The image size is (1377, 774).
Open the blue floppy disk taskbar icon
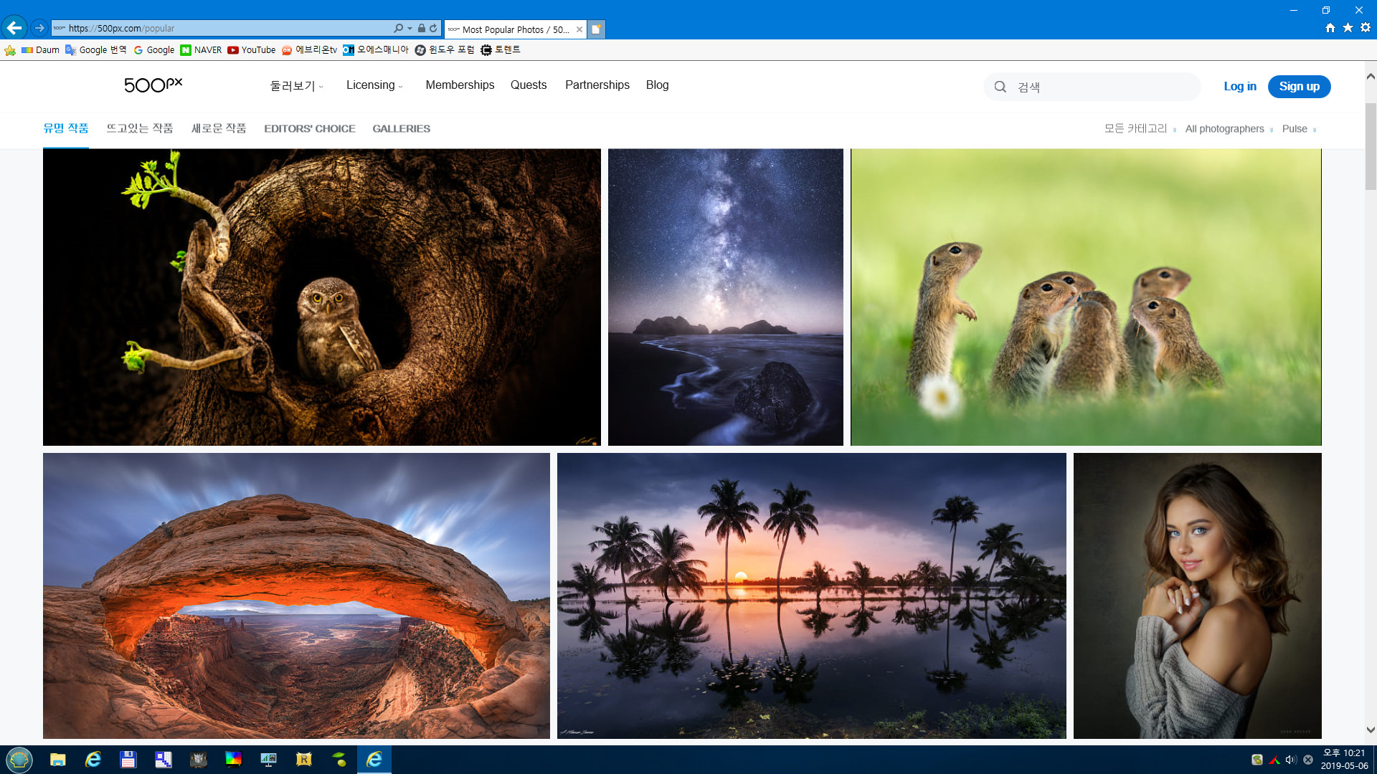(128, 760)
